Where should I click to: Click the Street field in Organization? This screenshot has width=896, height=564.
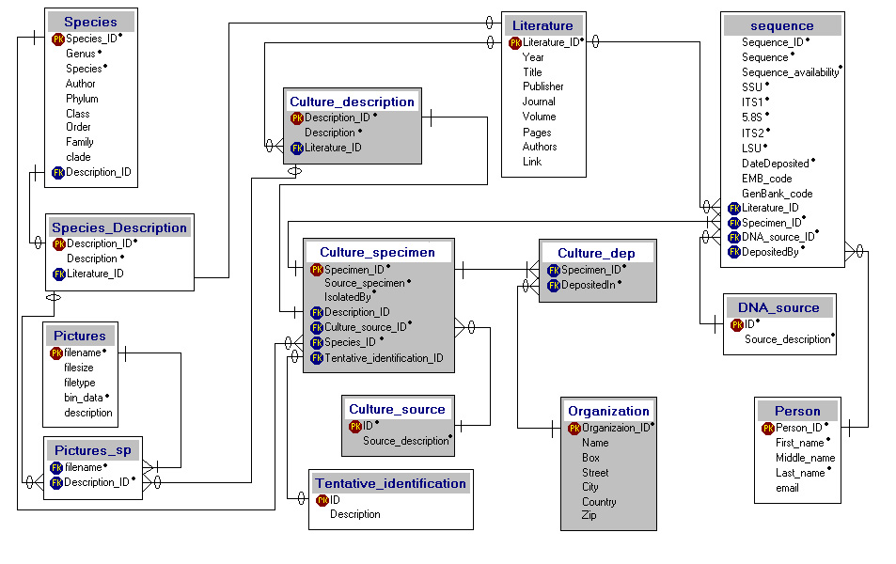pyautogui.click(x=595, y=473)
